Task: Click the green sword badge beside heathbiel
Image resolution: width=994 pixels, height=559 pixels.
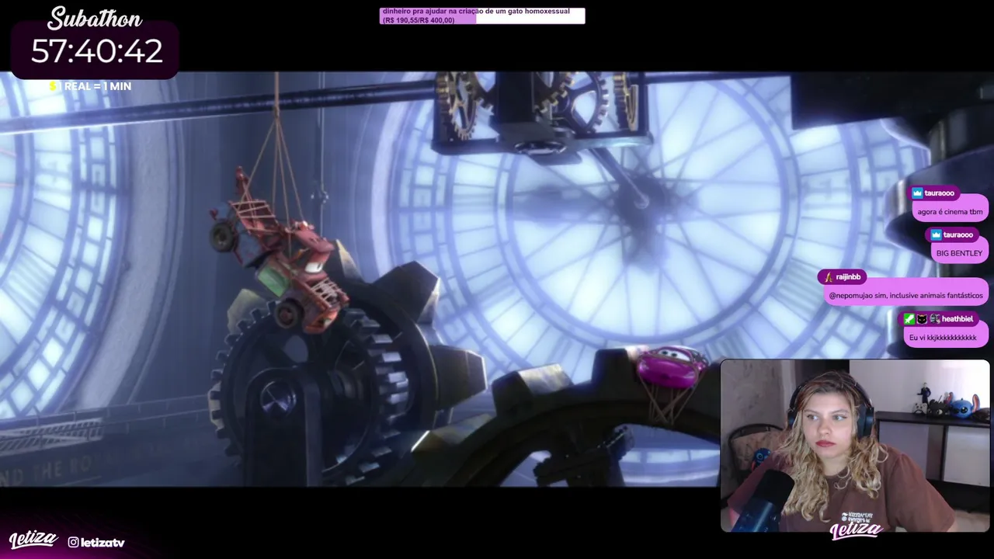Action: pos(909,319)
